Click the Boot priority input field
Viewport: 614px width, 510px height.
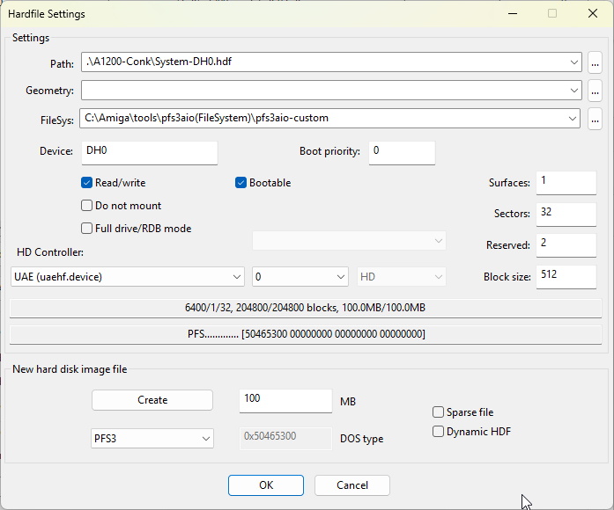(x=402, y=152)
